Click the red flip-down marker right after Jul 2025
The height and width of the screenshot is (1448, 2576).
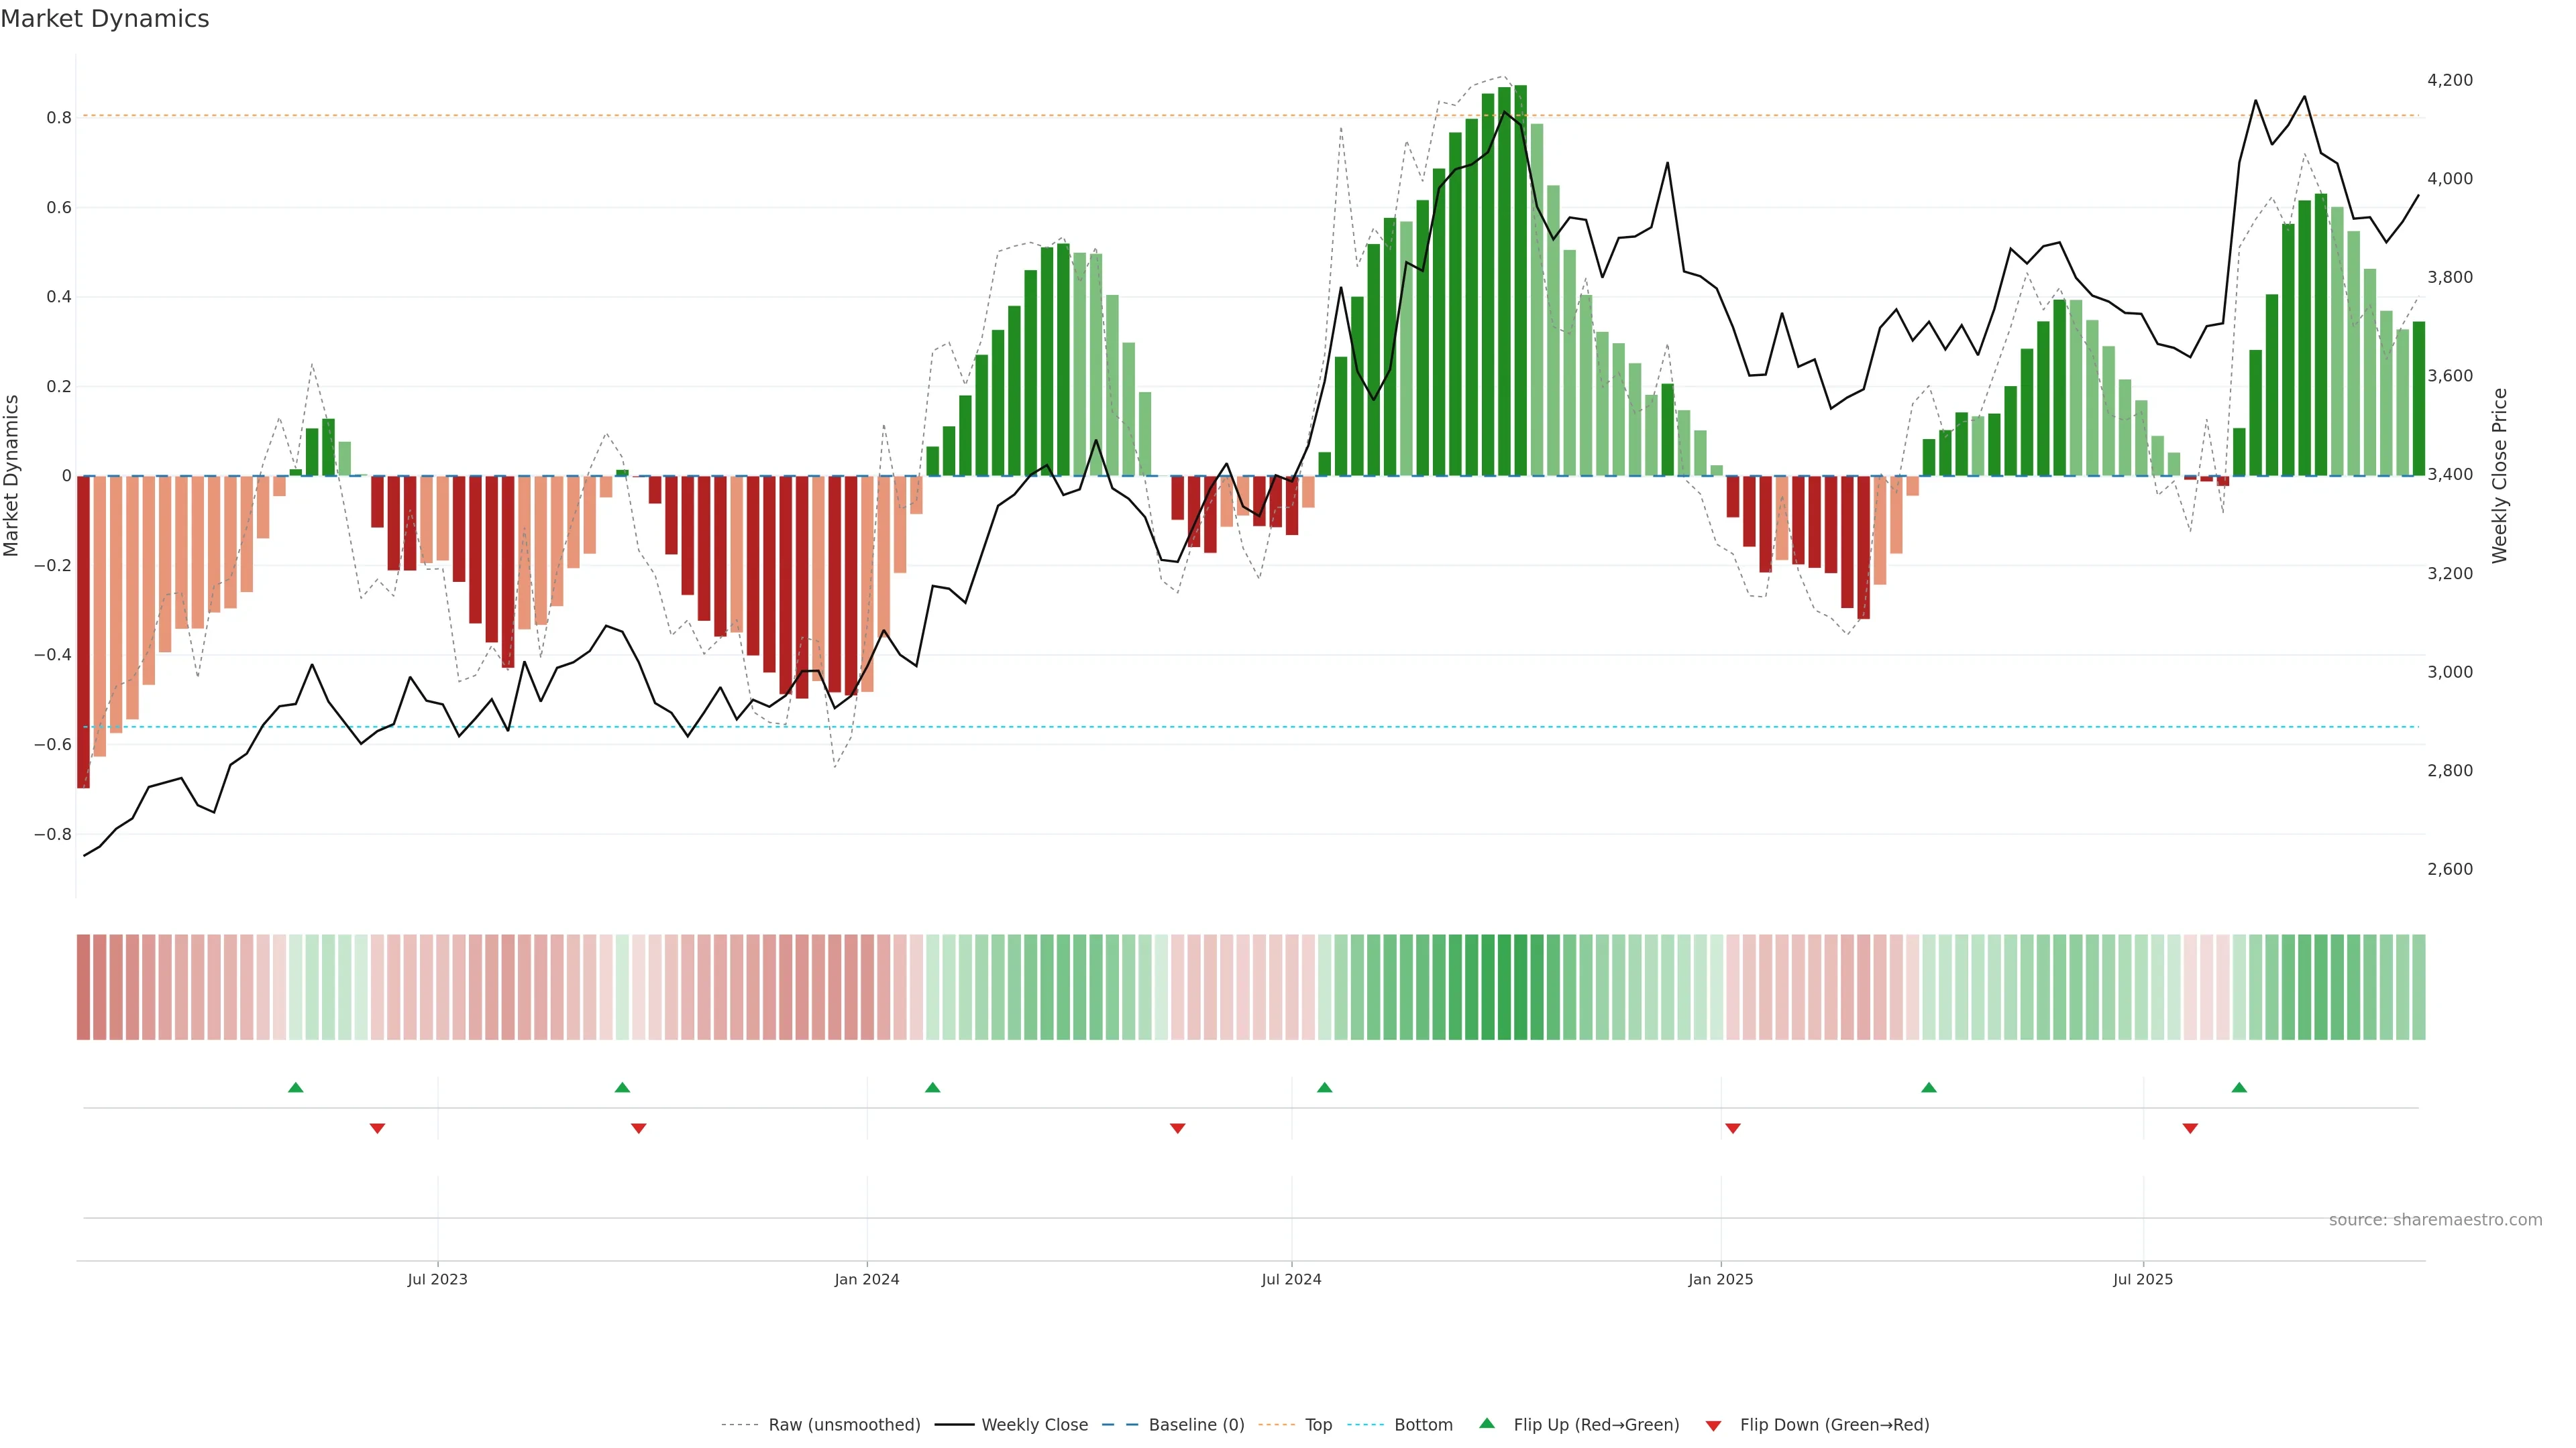[x=2189, y=1128]
